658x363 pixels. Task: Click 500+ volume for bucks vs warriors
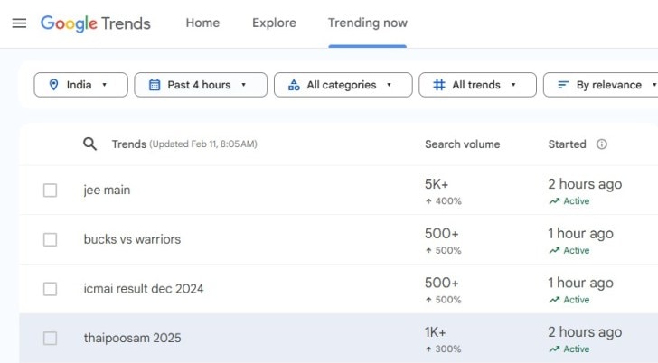pyautogui.click(x=441, y=234)
